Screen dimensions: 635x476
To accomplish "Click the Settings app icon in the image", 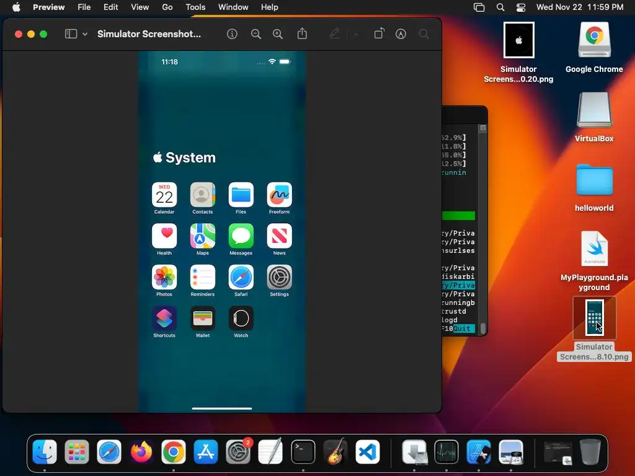I will point(280,277).
